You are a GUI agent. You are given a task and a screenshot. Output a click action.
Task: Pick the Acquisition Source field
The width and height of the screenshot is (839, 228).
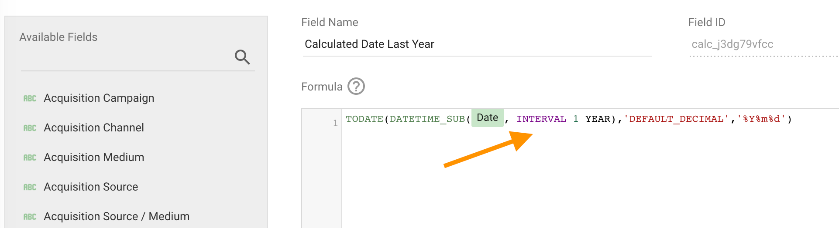click(91, 187)
